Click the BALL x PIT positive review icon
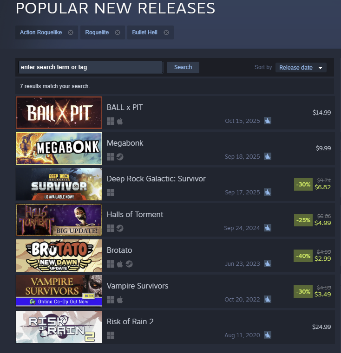Screen dimensions: 341x353 268,121
